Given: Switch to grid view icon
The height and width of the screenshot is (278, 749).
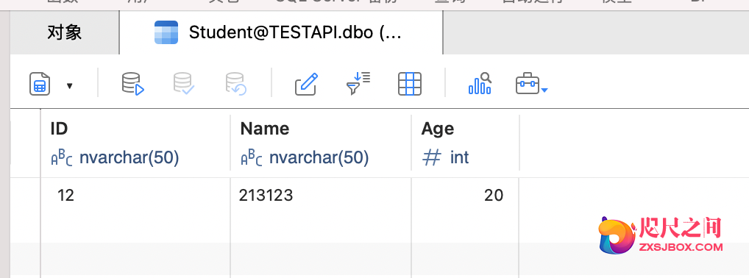Looking at the screenshot, I should (x=410, y=84).
